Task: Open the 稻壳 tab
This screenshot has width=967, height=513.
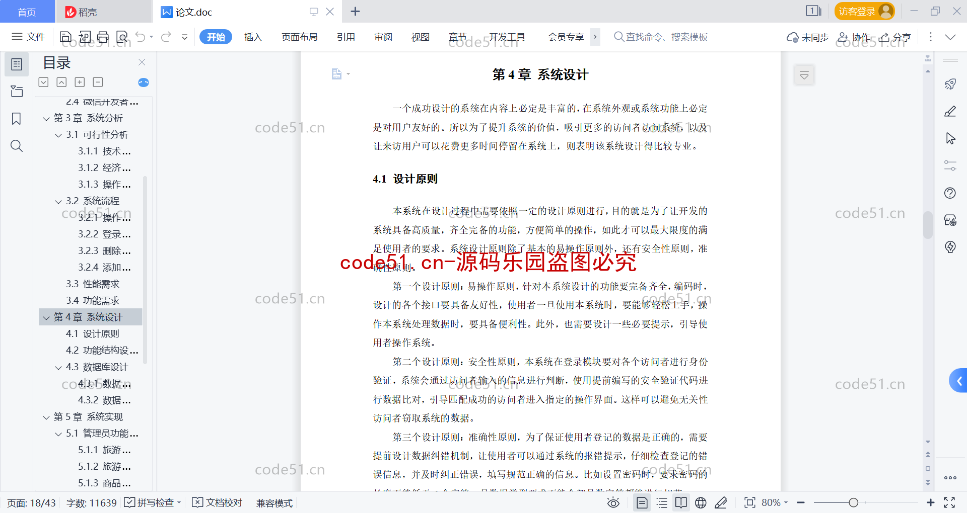Action: point(104,12)
